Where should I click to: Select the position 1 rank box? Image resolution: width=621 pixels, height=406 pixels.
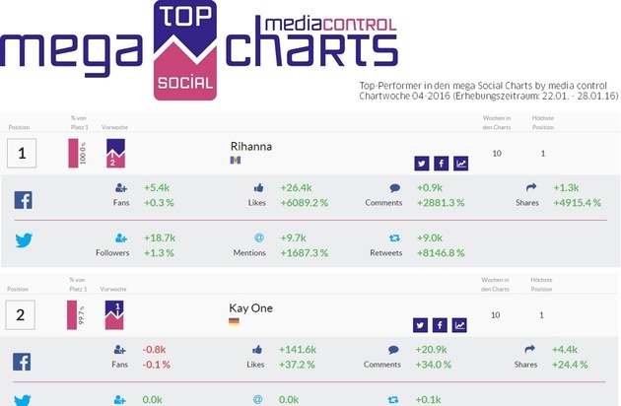pyautogui.click(x=22, y=153)
